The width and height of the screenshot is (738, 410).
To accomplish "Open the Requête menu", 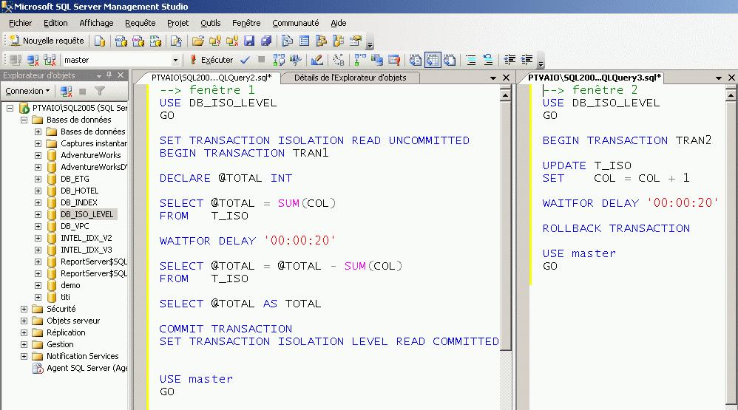I will 140,23.
